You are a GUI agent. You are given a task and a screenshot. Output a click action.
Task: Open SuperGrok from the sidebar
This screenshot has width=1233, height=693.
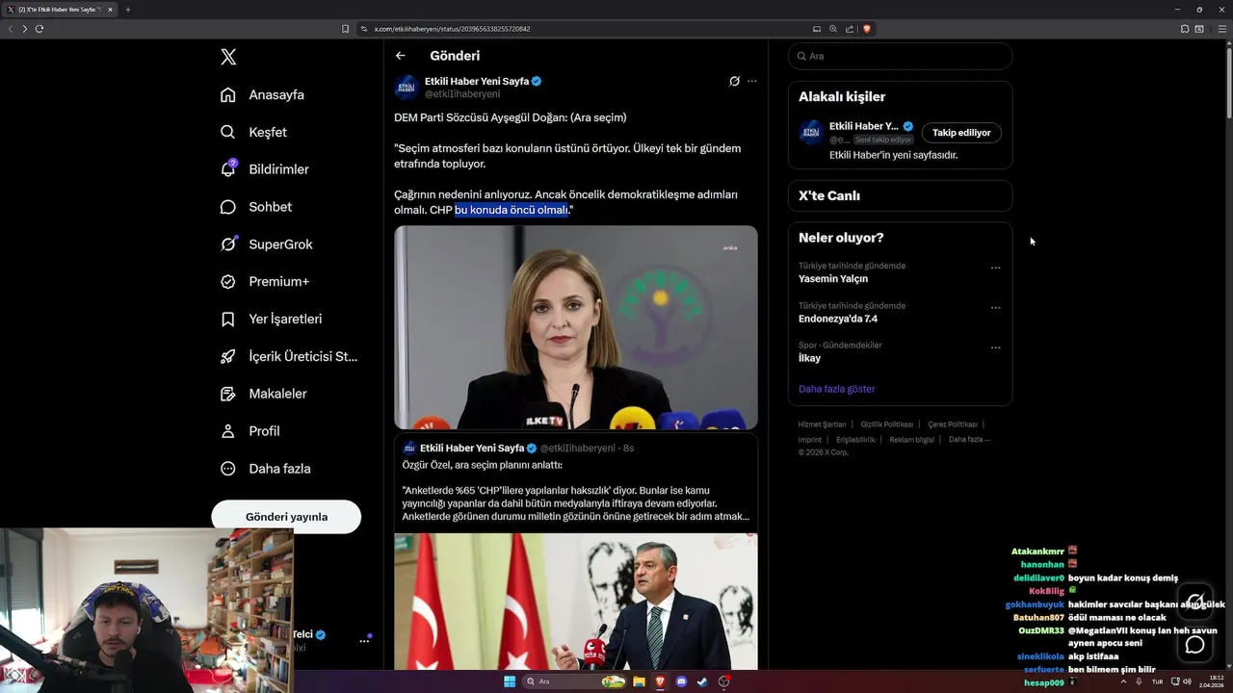pos(266,244)
